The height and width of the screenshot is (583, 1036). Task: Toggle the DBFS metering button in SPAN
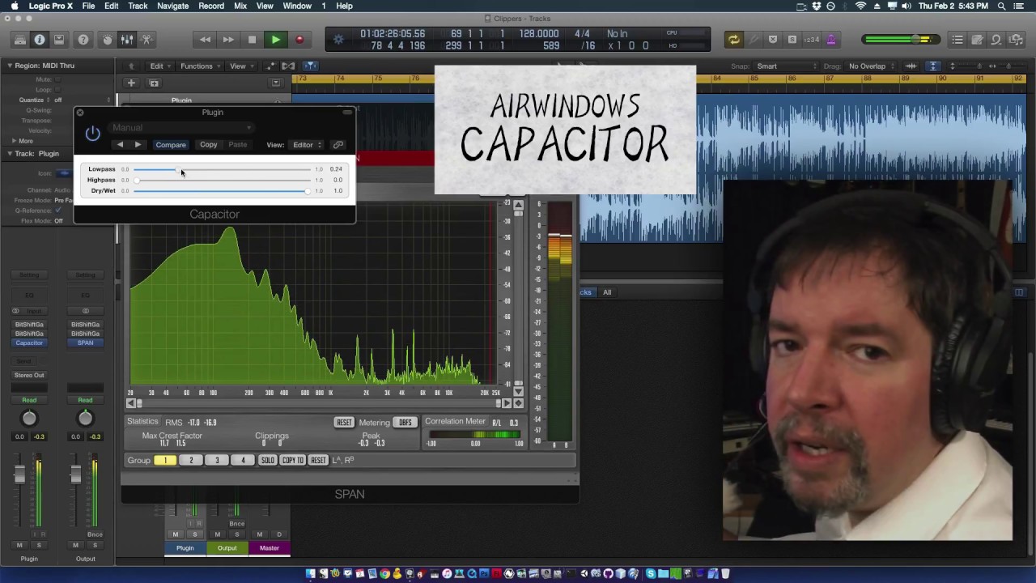click(x=405, y=423)
